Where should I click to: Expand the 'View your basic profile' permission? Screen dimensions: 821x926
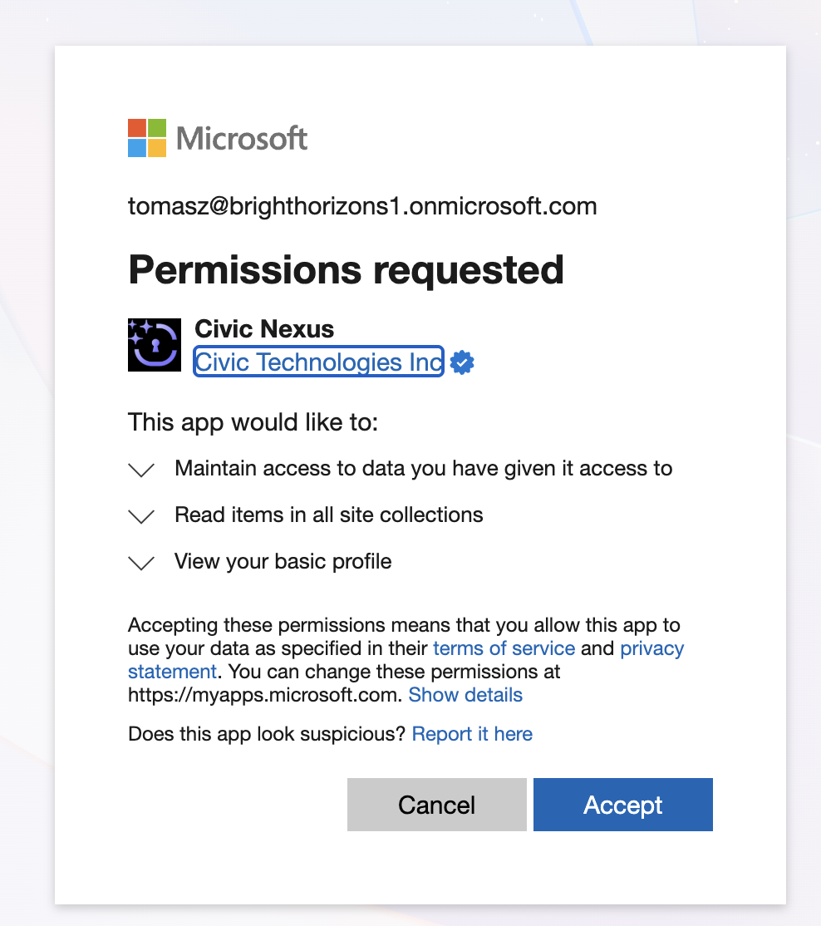pos(141,563)
